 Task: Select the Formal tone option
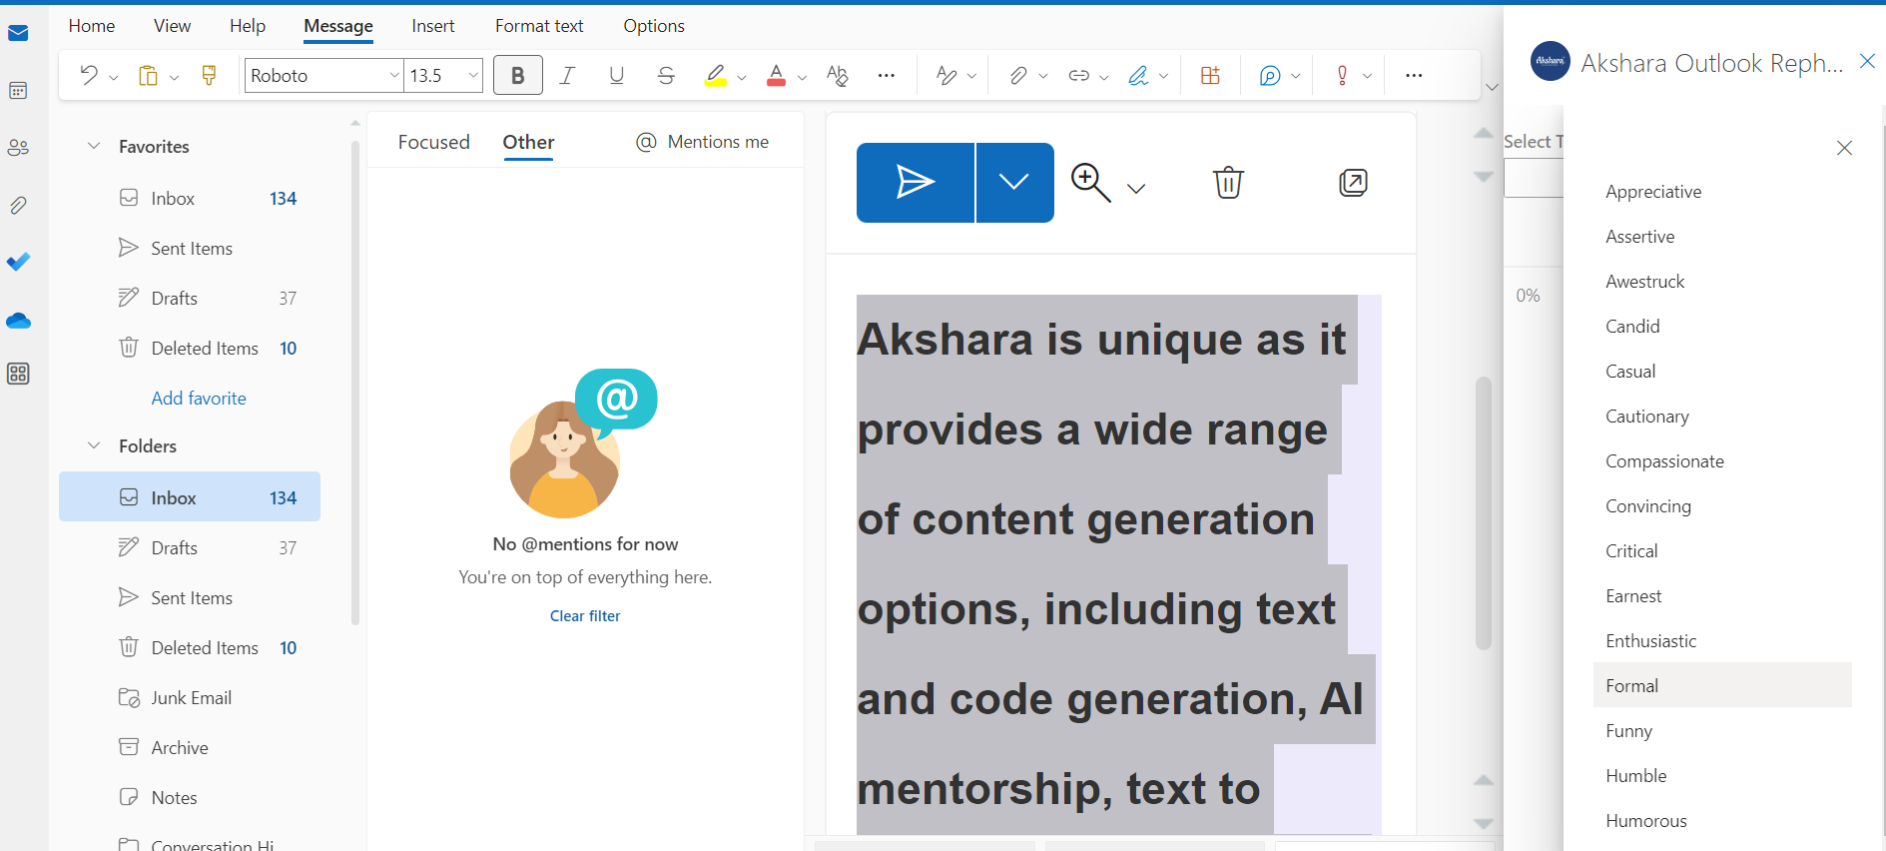(1631, 686)
